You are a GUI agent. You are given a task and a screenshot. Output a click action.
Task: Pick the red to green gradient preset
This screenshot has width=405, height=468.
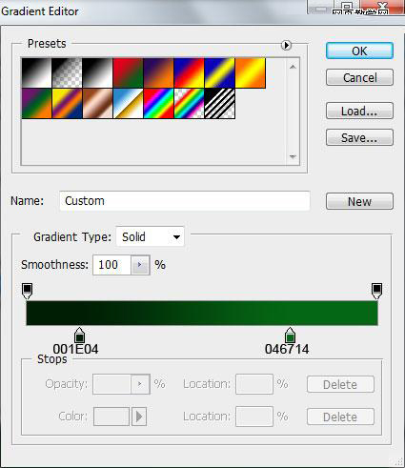(x=128, y=72)
